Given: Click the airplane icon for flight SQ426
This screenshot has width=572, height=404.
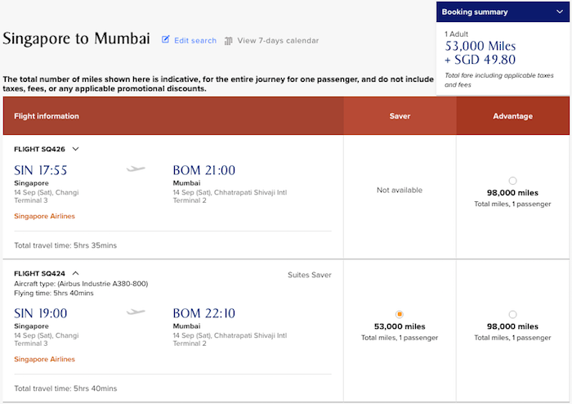Looking at the screenshot, I should coord(136,168).
